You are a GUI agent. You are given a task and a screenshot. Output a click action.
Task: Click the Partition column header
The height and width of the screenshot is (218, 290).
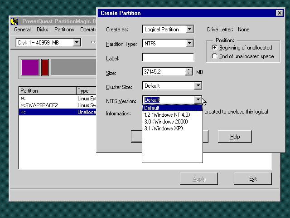pyautogui.click(x=48, y=91)
